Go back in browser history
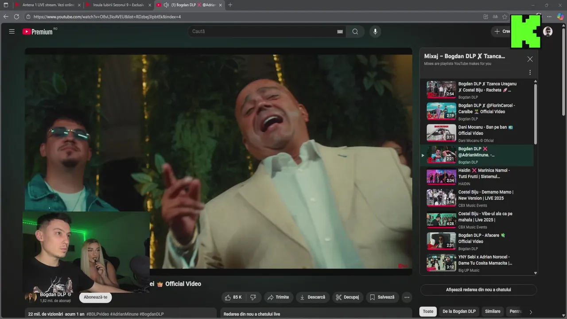Image resolution: width=567 pixels, height=319 pixels. [6, 17]
